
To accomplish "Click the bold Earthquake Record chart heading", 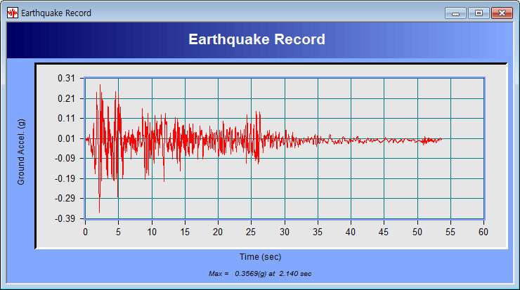I will click(256, 39).
